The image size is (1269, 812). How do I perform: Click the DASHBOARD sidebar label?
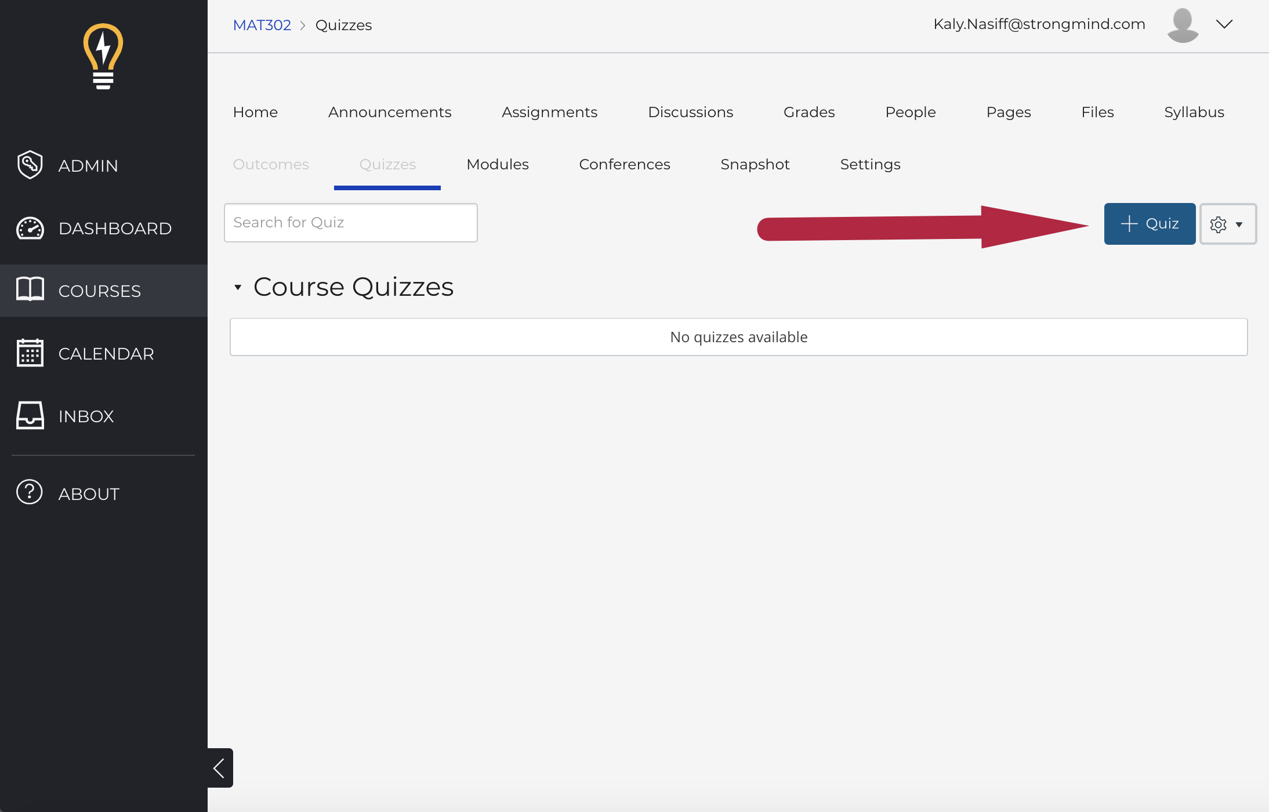pos(115,229)
